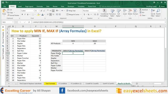This screenshot has height=94, width=168.
Task: Open the Fill dropdown
Action: tap(142, 13)
